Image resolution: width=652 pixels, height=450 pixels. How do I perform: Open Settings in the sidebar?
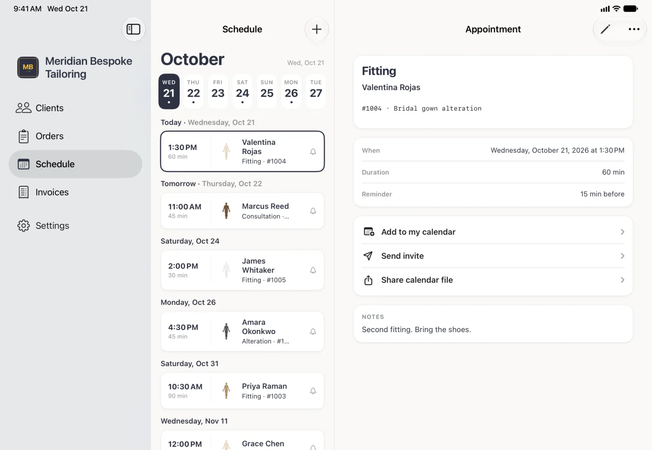click(75, 226)
